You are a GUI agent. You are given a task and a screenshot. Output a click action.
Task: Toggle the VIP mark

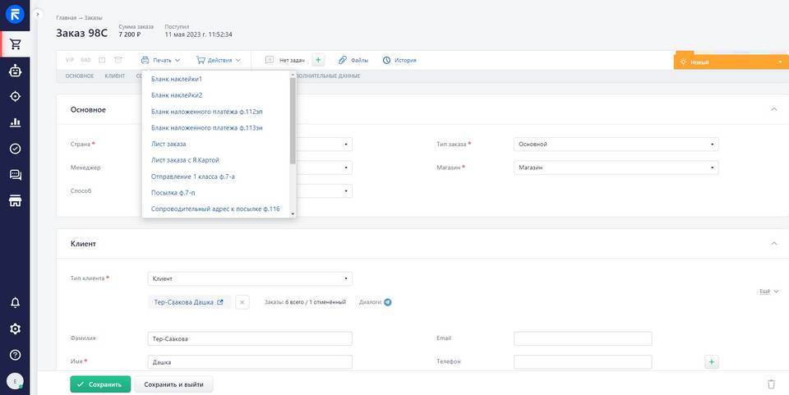pos(69,60)
